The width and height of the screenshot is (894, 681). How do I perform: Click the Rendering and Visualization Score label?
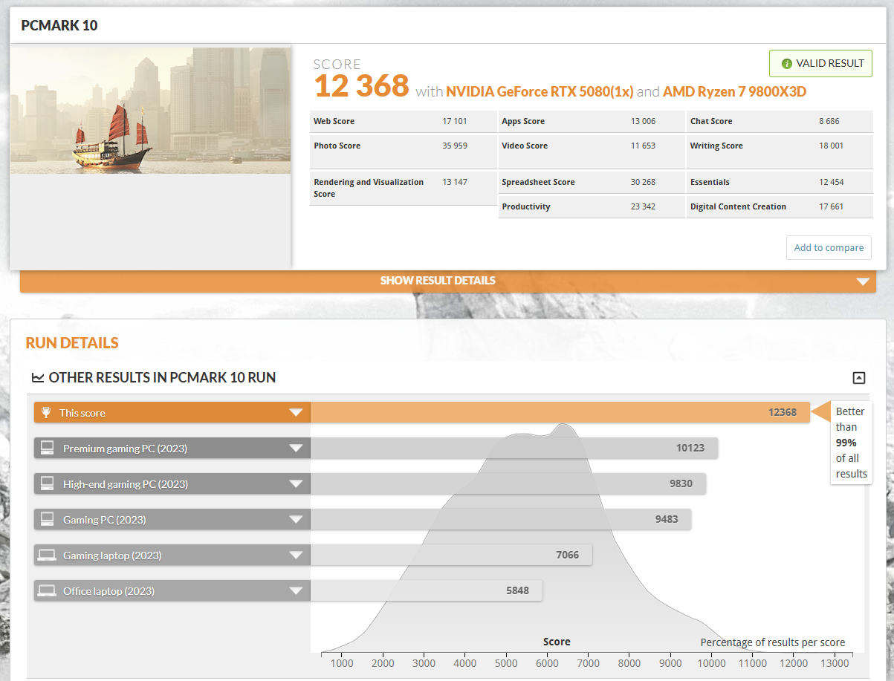pyautogui.click(x=369, y=188)
